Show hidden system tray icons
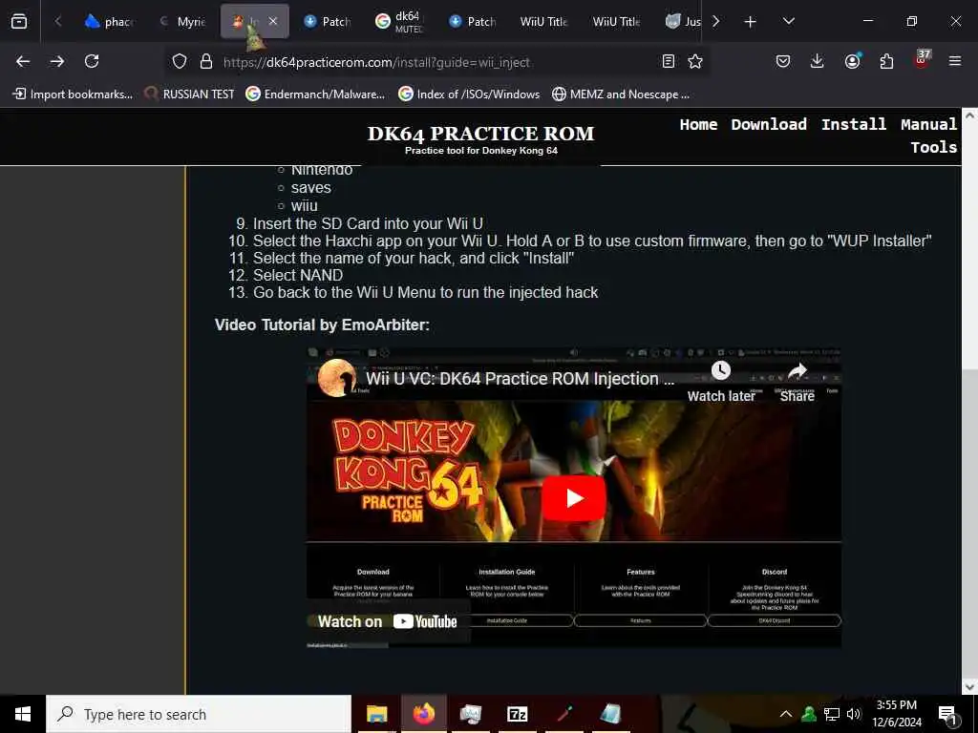The image size is (978, 733). coord(786,714)
